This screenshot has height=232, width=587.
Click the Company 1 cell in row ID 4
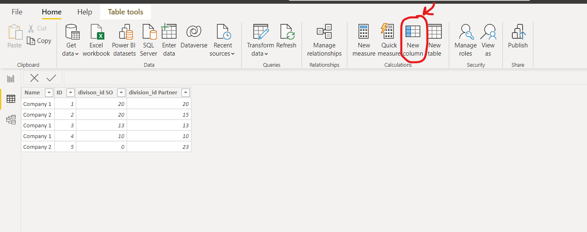tap(38, 136)
